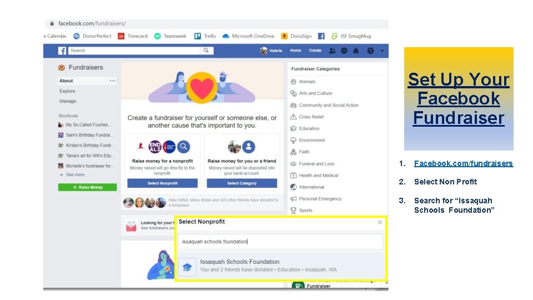The image size is (533, 300).
Task: Open My So-Called Fourties shortcut
Action: [x=86, y=125]
